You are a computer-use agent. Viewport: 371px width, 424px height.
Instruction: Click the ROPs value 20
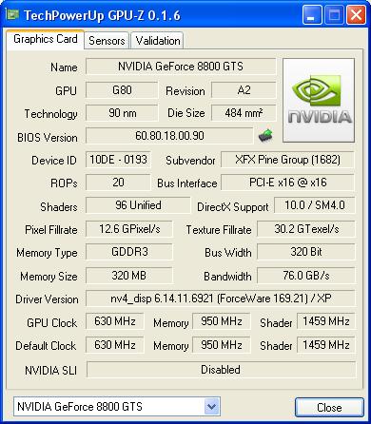pyautogui.click(x=118, y=183)
